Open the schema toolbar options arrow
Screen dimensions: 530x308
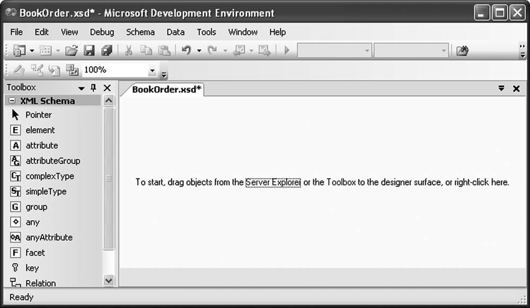click(164, 75)
